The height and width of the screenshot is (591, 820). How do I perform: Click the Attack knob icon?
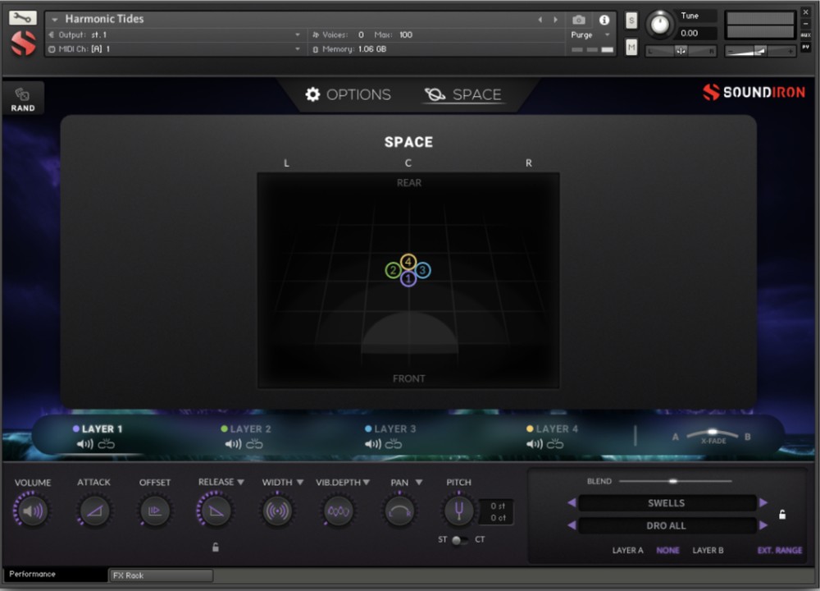coord(93,512)
